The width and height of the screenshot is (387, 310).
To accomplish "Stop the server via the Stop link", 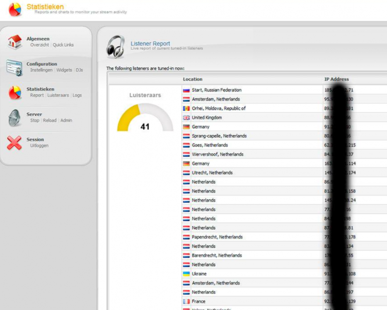I will (x=35, y=121).
